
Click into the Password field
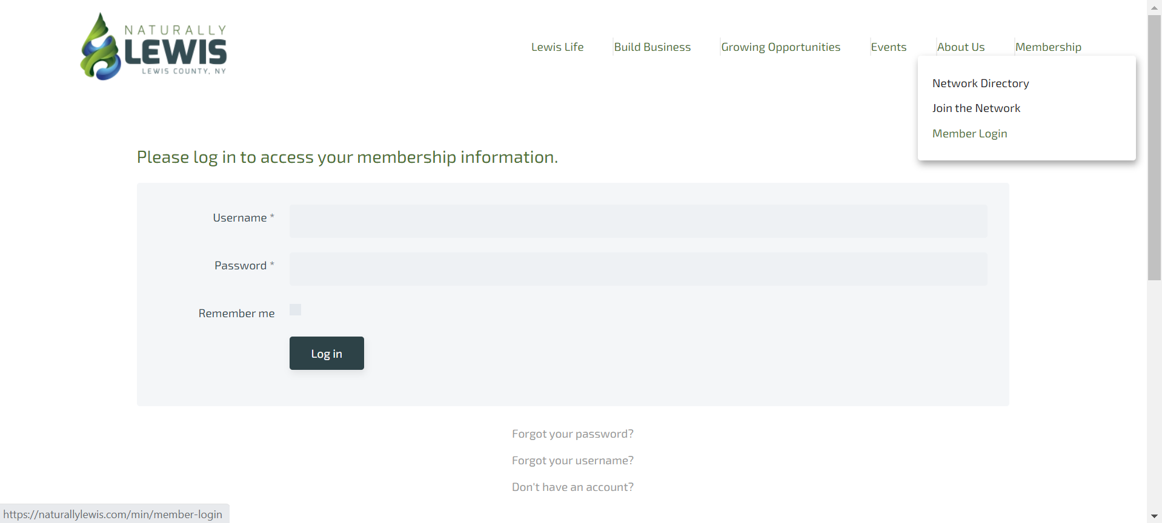[x=638, y=269]
